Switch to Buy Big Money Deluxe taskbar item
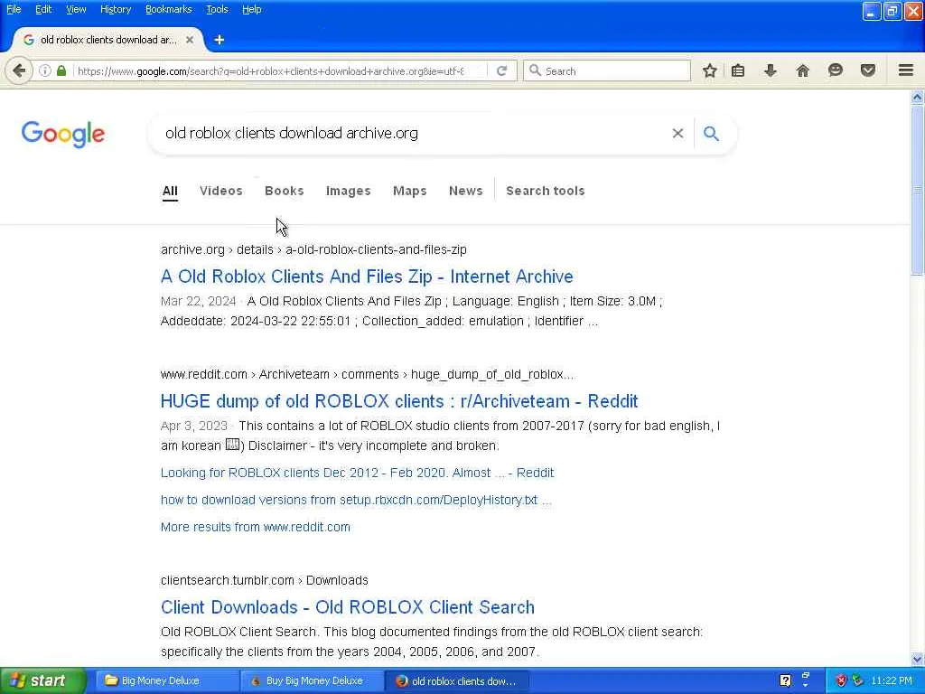The width and height of the screenshot is (925, 694). 312,680
